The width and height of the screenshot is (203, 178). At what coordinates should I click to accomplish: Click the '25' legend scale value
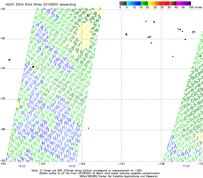click(155, 7)
